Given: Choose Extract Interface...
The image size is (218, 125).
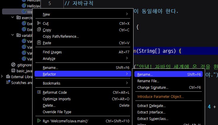Looking at the screenshot, I should (x=168, y=112).
